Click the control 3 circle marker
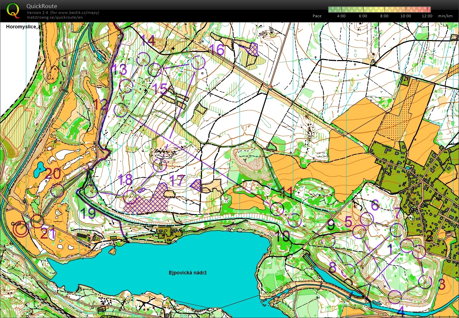Screen dimensions: 459x318 click(425, 281)
